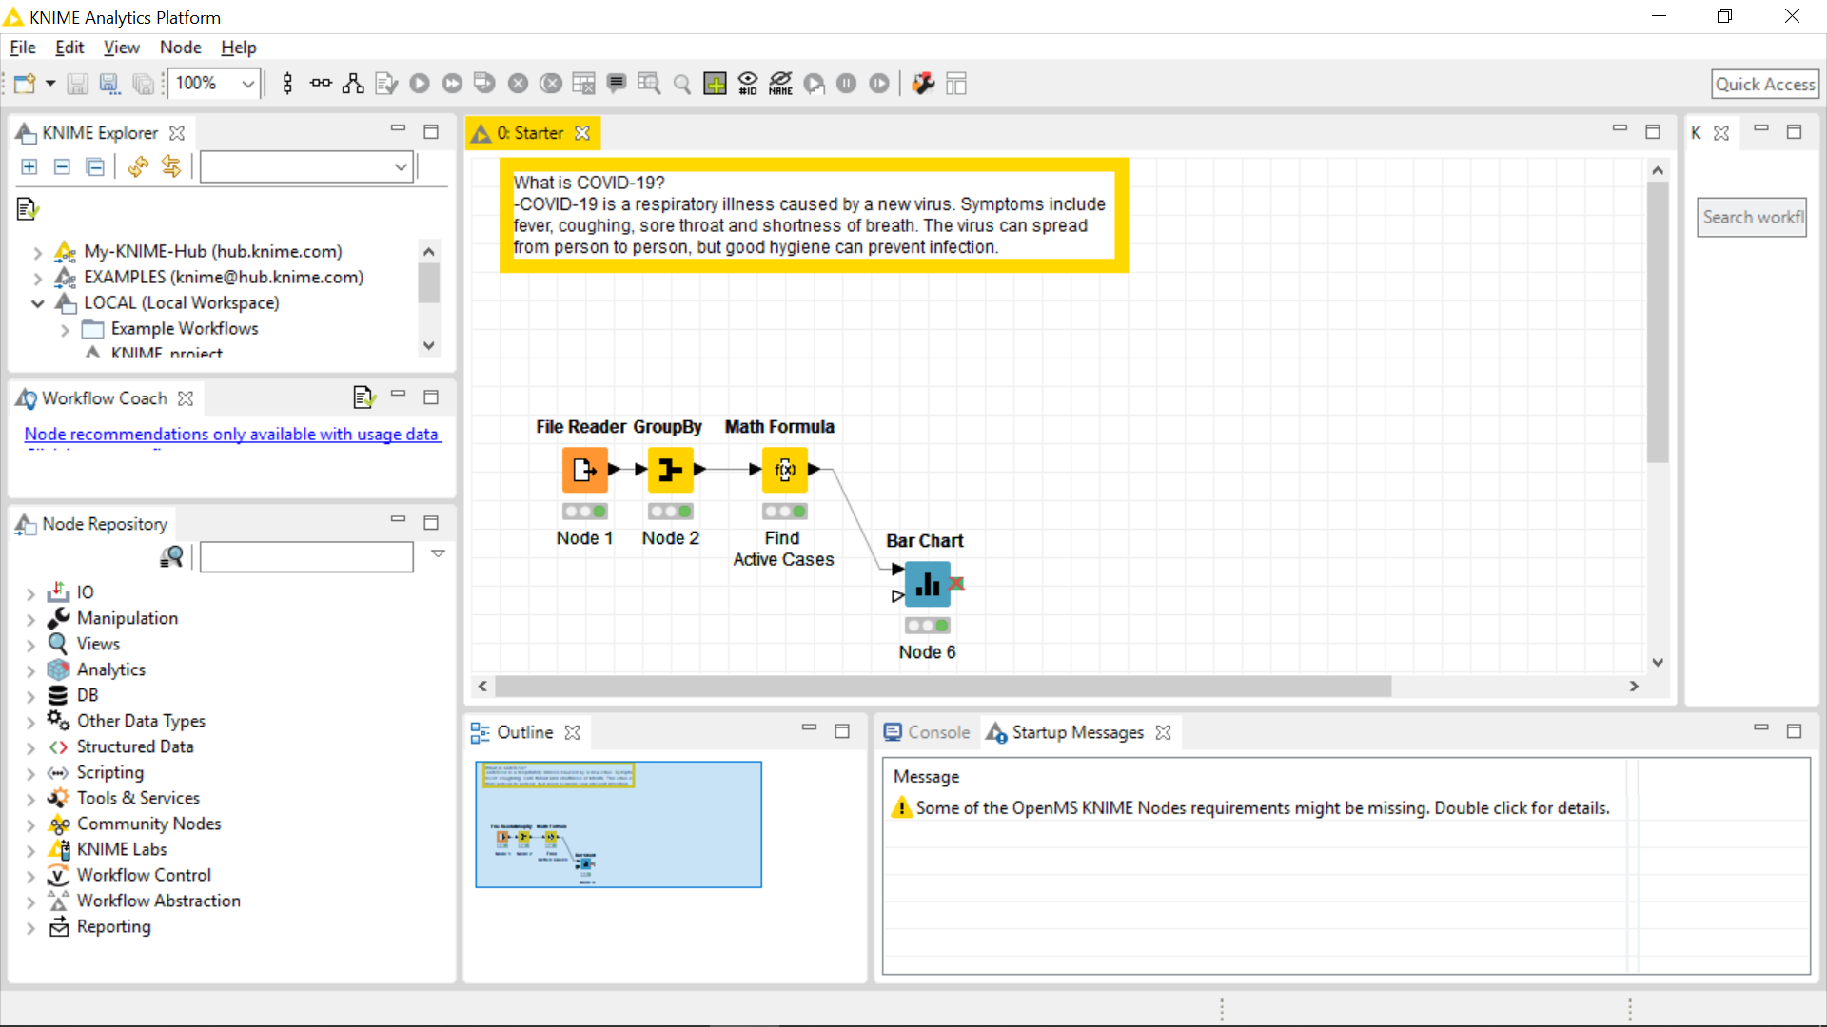Image resolution: width=1827 pixels, height=1027 pixels.
Task: Switch to the Console tab
Action: coord(927,732)
